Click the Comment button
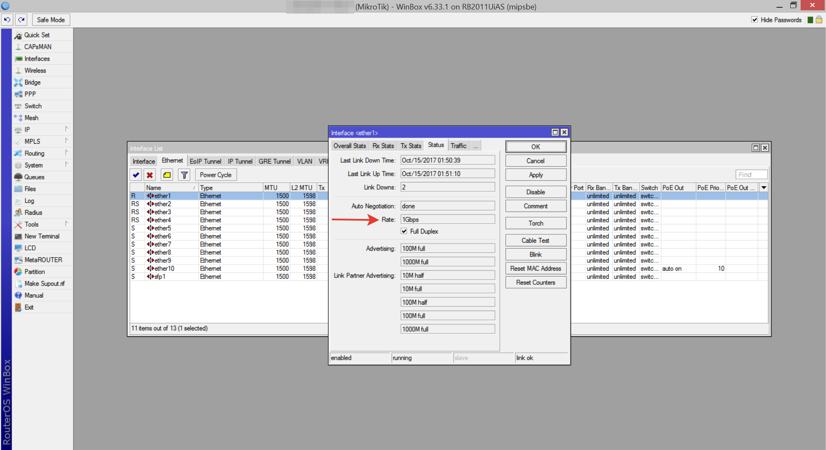Image resolution: width=826 pixels, height=450 pixels. point(536,206)
